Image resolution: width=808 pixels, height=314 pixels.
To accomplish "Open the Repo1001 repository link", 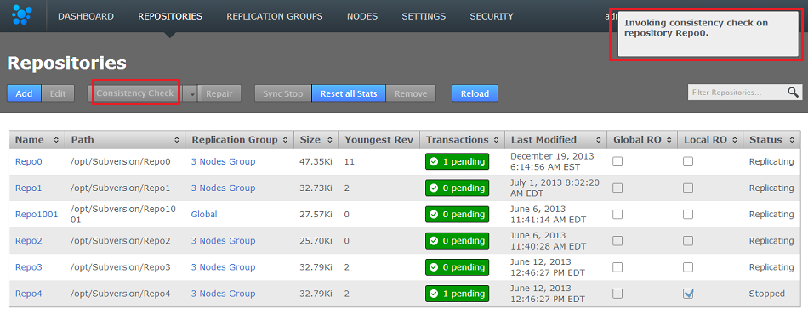I will click(37, 215).
